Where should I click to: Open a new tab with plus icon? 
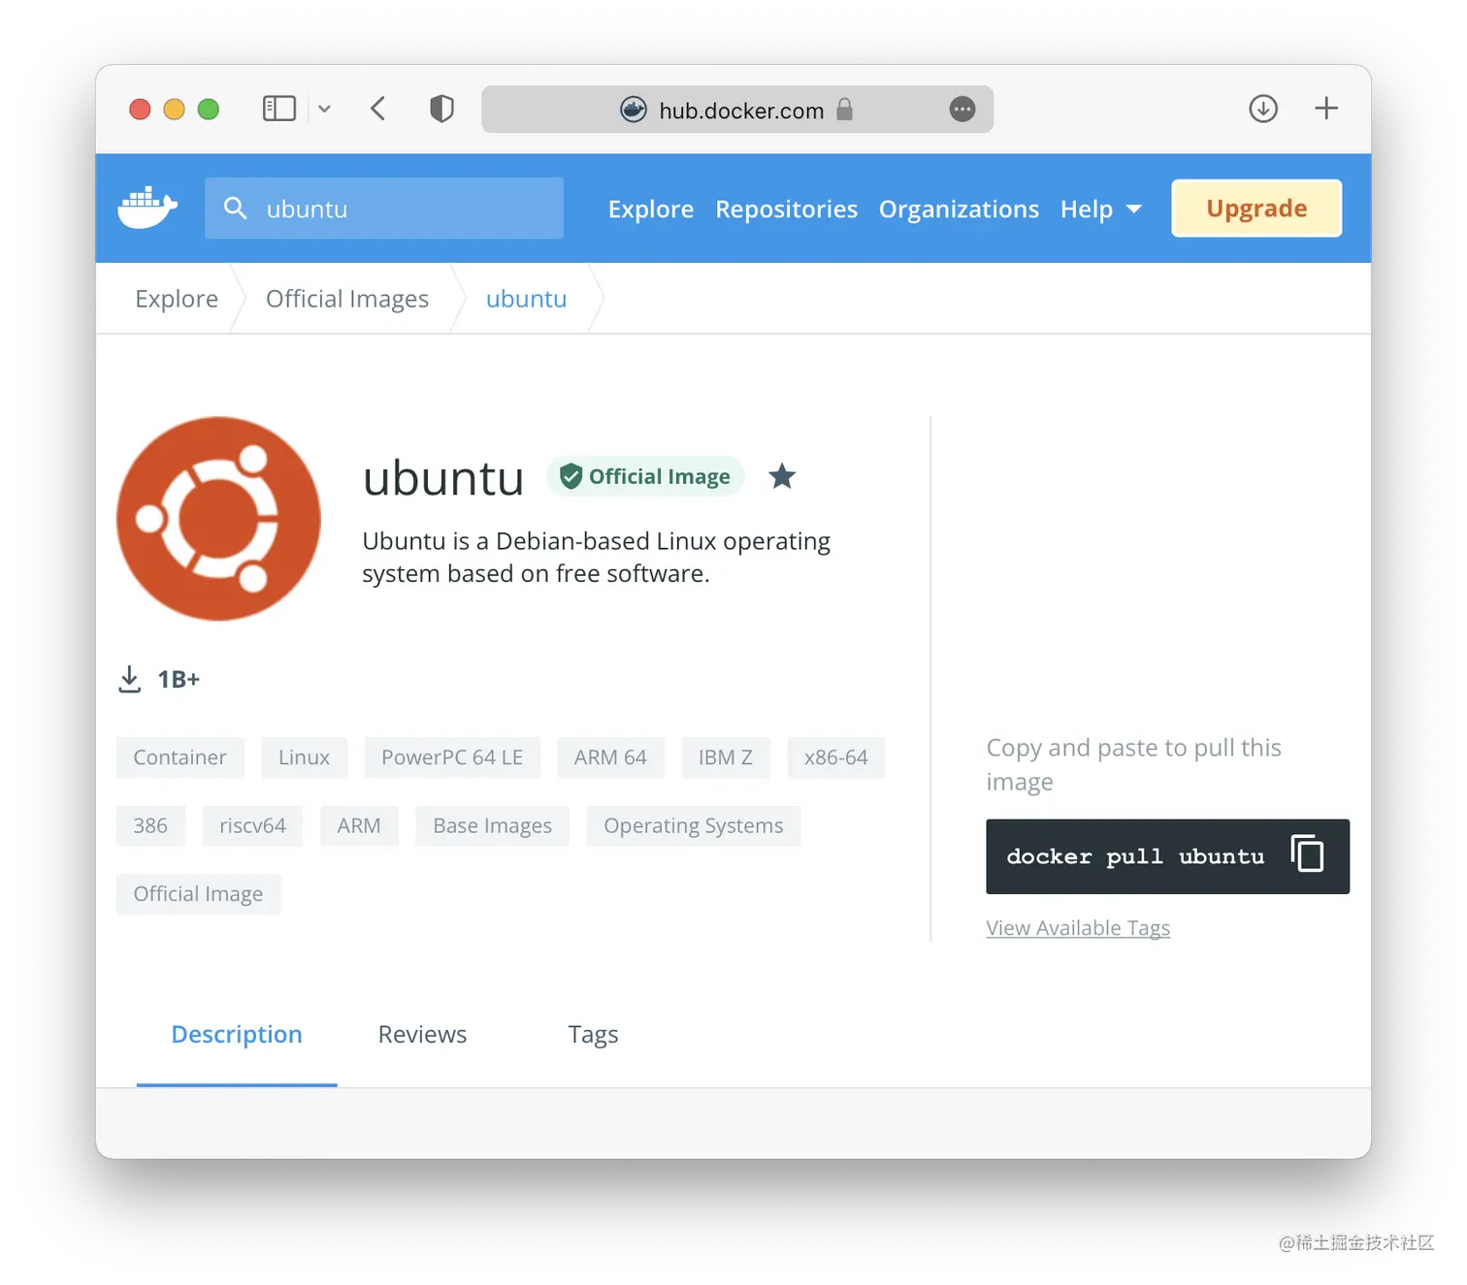coord(1326,109)
